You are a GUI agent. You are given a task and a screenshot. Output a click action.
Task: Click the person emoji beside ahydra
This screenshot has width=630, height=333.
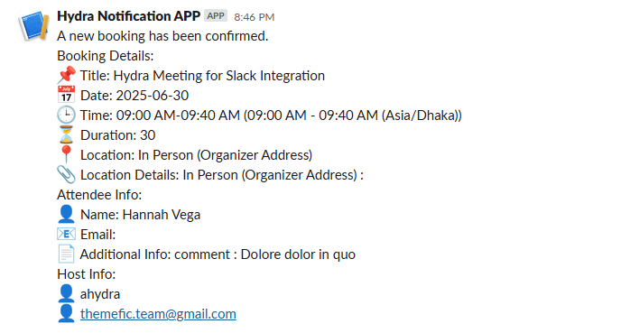point(66,293)
